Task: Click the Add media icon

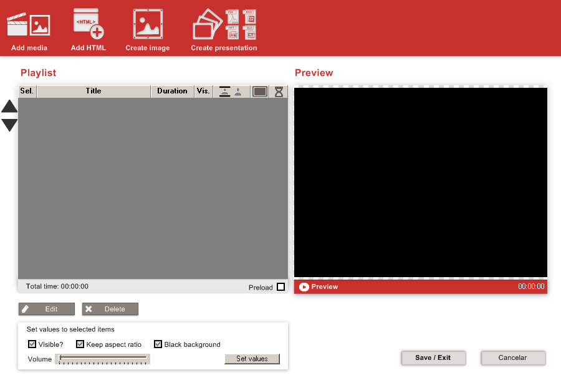Action: [x=29, y=25]
